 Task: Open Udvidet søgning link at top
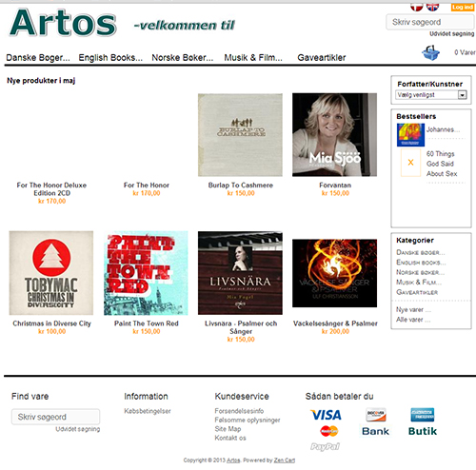point(452,33)
